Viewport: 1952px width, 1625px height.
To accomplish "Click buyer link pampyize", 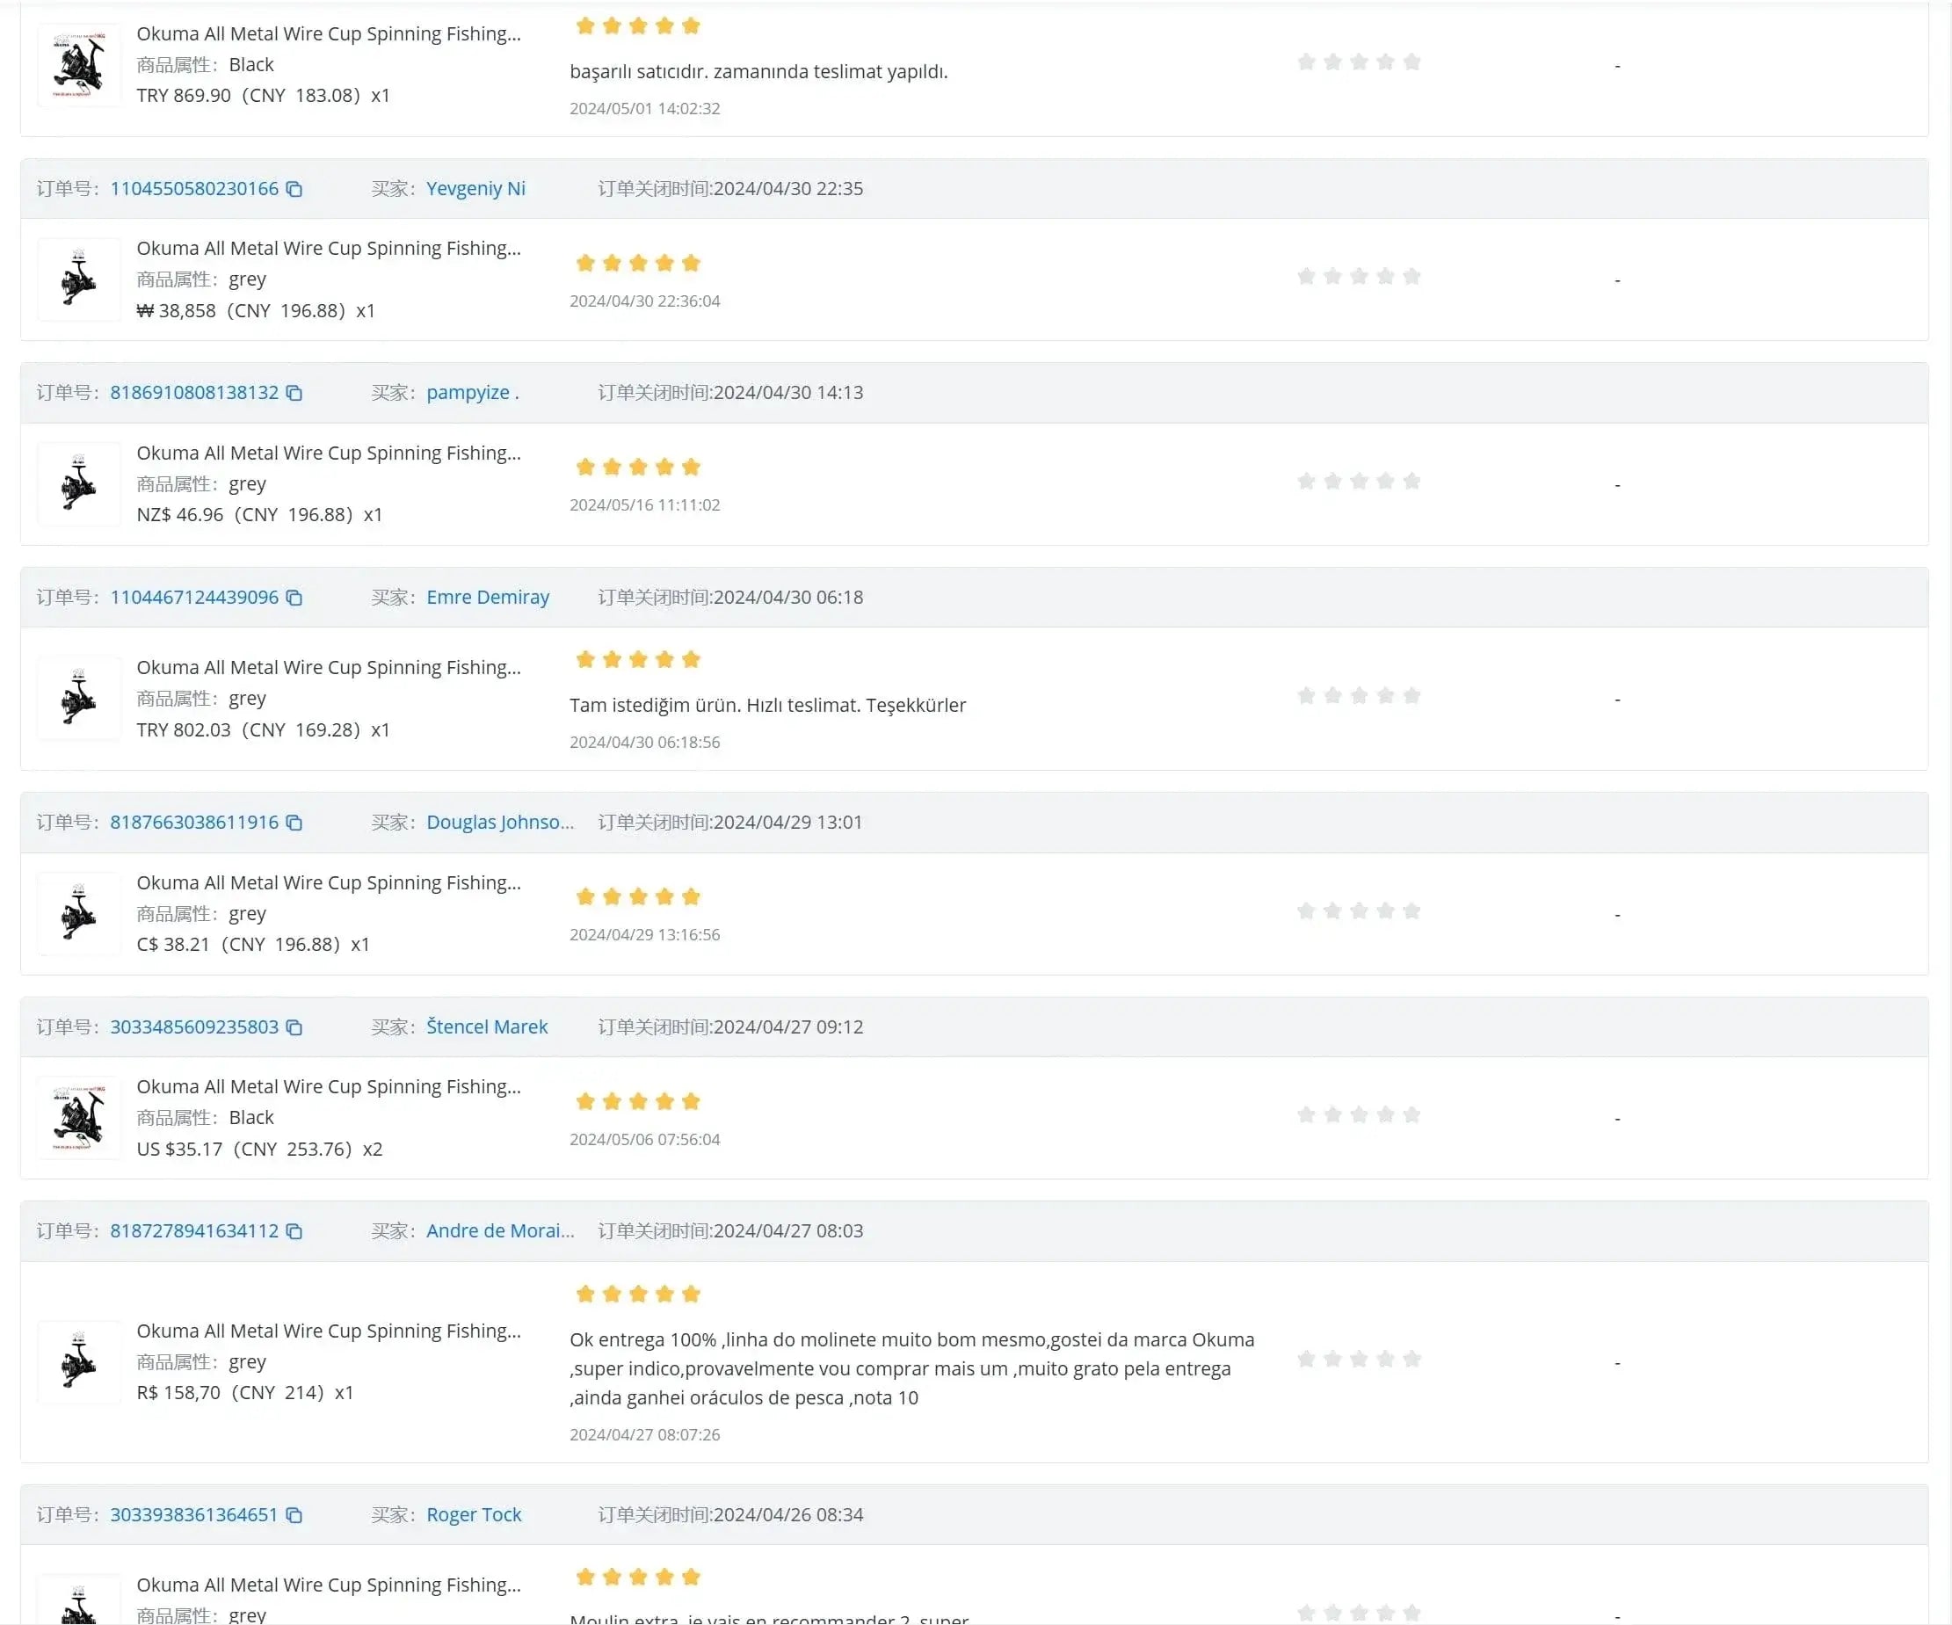I will 471,392.
